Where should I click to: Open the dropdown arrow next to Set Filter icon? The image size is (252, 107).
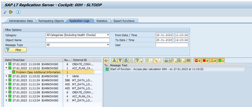point(141,61)
